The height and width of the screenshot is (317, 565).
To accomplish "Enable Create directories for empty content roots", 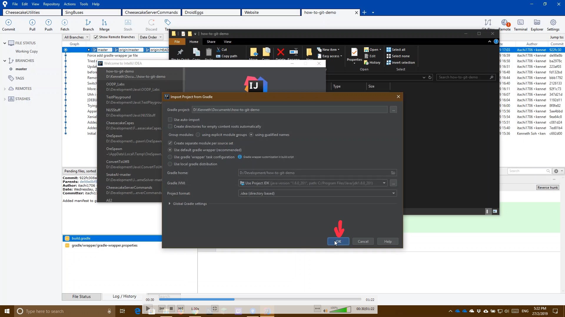I will tap(170, 127).
